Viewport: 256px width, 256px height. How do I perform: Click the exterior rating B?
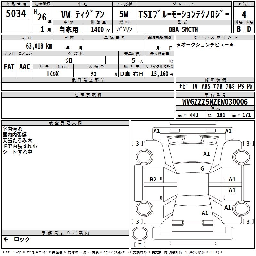click(x=239, y=29)
